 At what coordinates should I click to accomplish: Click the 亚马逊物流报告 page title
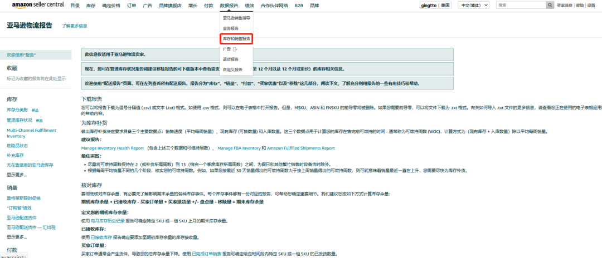30,26
